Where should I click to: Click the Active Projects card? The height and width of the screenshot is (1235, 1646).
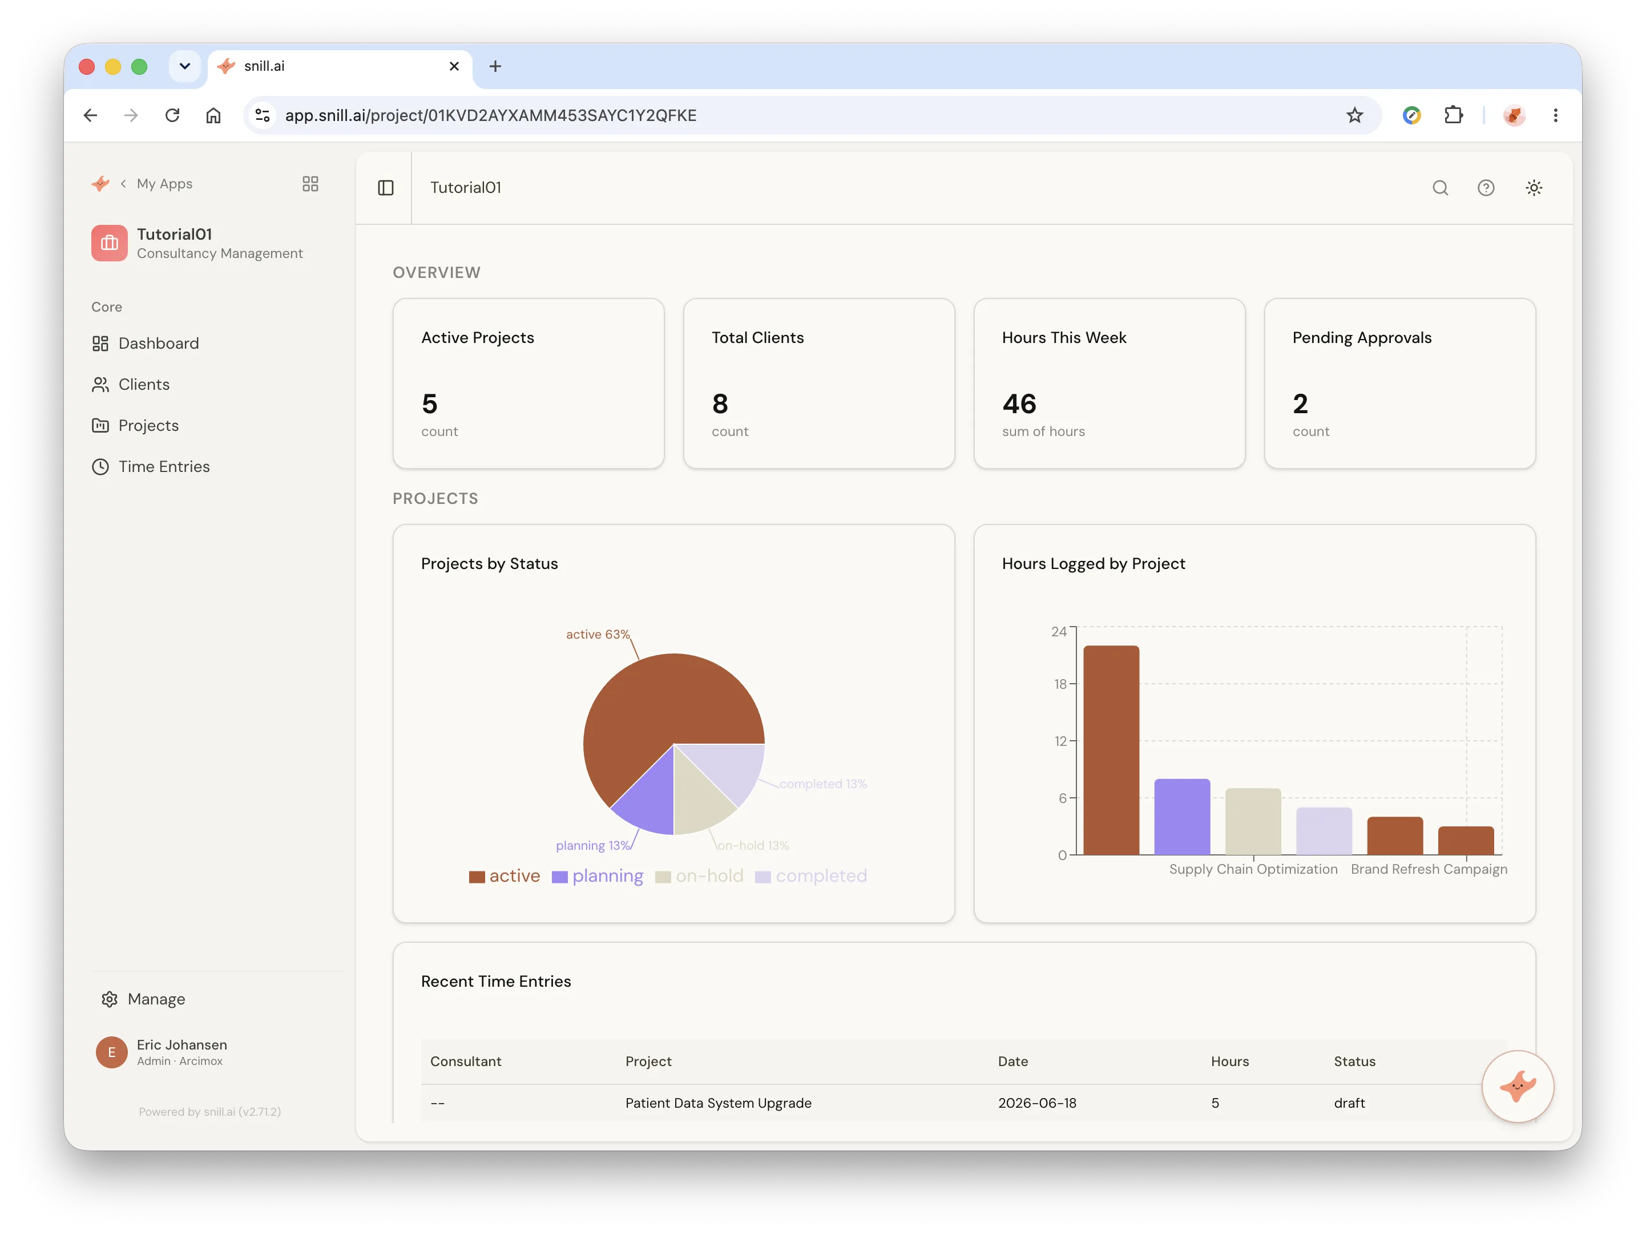click(x=529, y=384)
